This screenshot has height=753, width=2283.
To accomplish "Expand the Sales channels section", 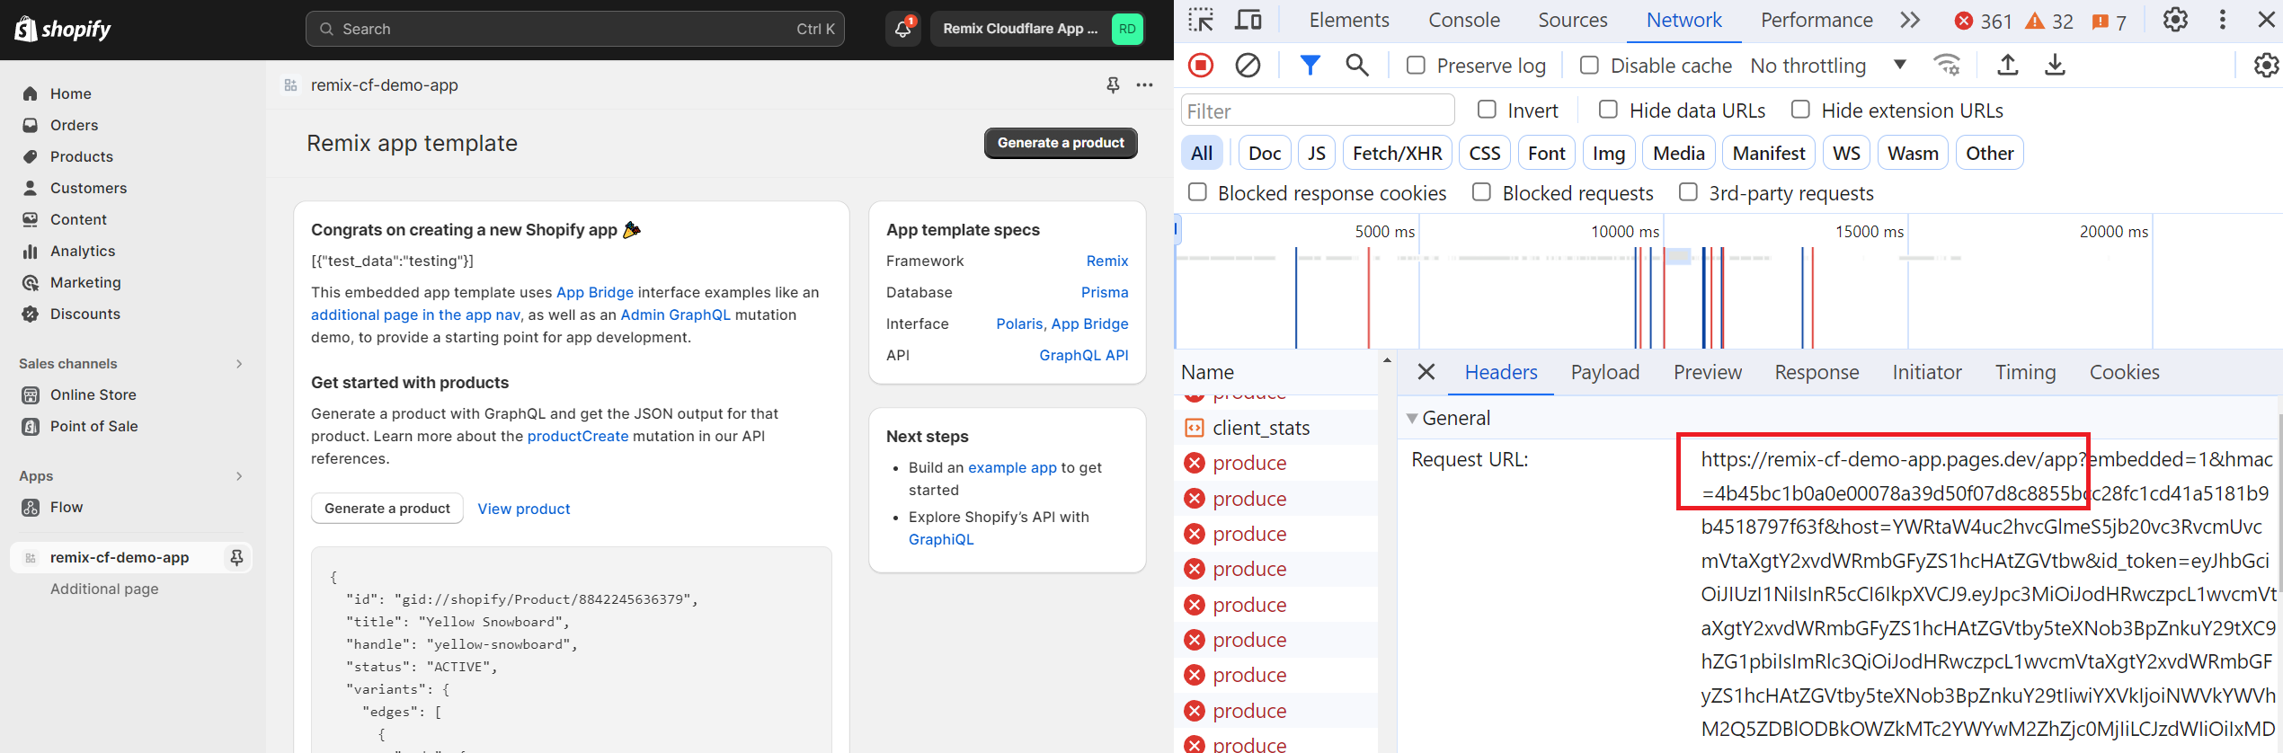I will [x=239, y=363].
